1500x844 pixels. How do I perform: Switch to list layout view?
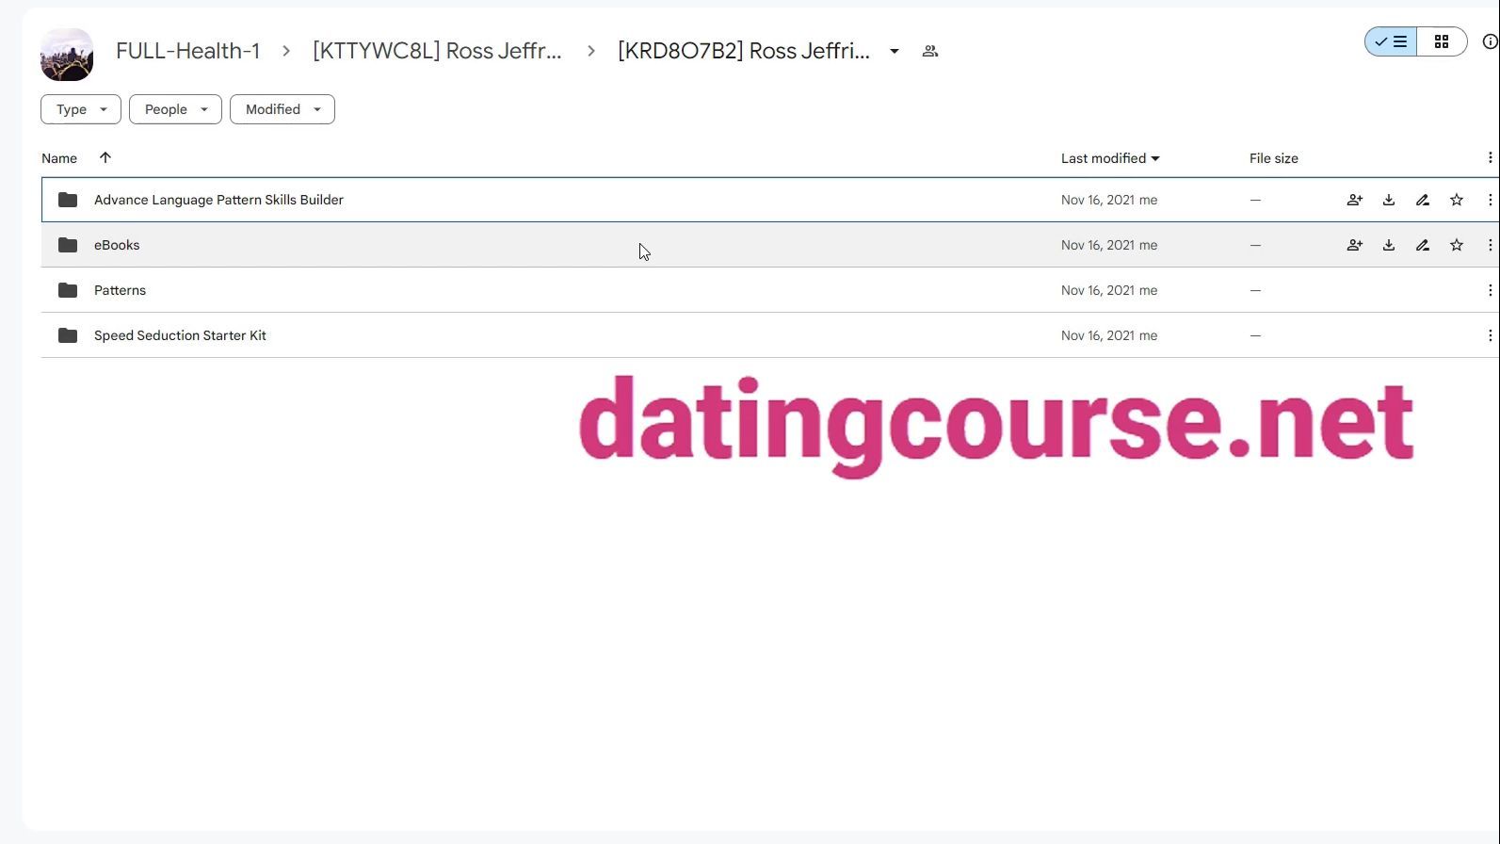(x=1391, y=41)
